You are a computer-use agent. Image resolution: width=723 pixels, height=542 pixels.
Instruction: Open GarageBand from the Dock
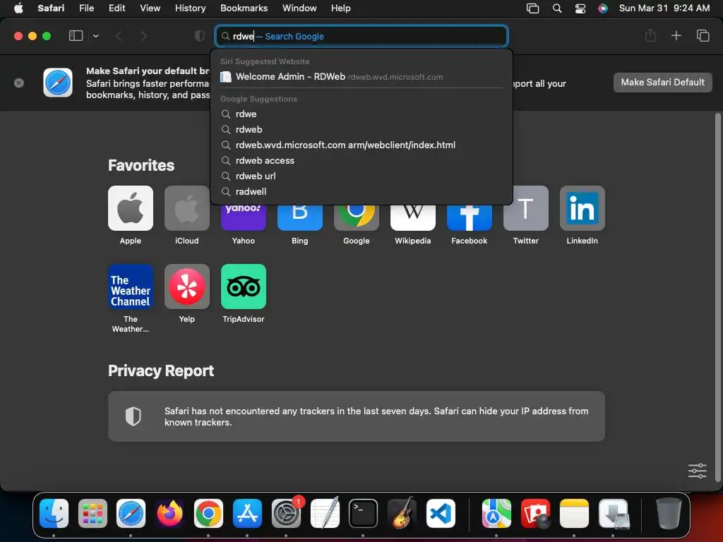tap(402, 513)
